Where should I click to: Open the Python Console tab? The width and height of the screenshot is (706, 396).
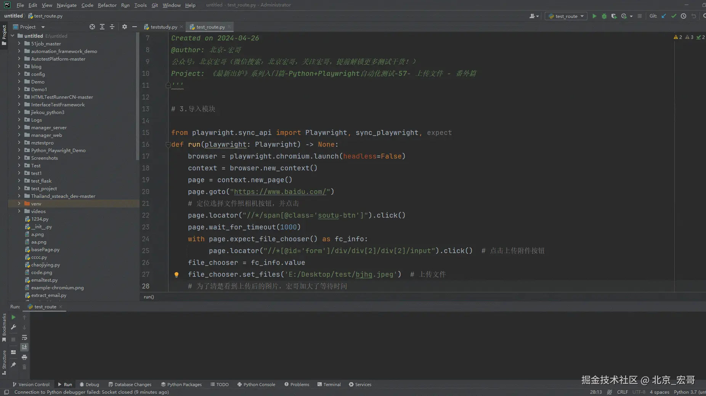coord(256,384)
